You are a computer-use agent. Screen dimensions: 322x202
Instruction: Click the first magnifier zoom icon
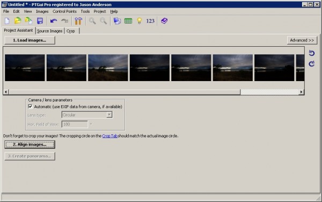click(x=92, y=21)
